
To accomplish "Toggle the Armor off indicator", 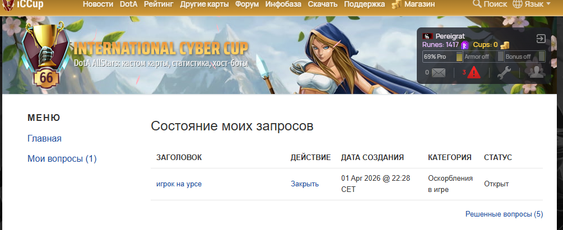I will coord(483,57).
